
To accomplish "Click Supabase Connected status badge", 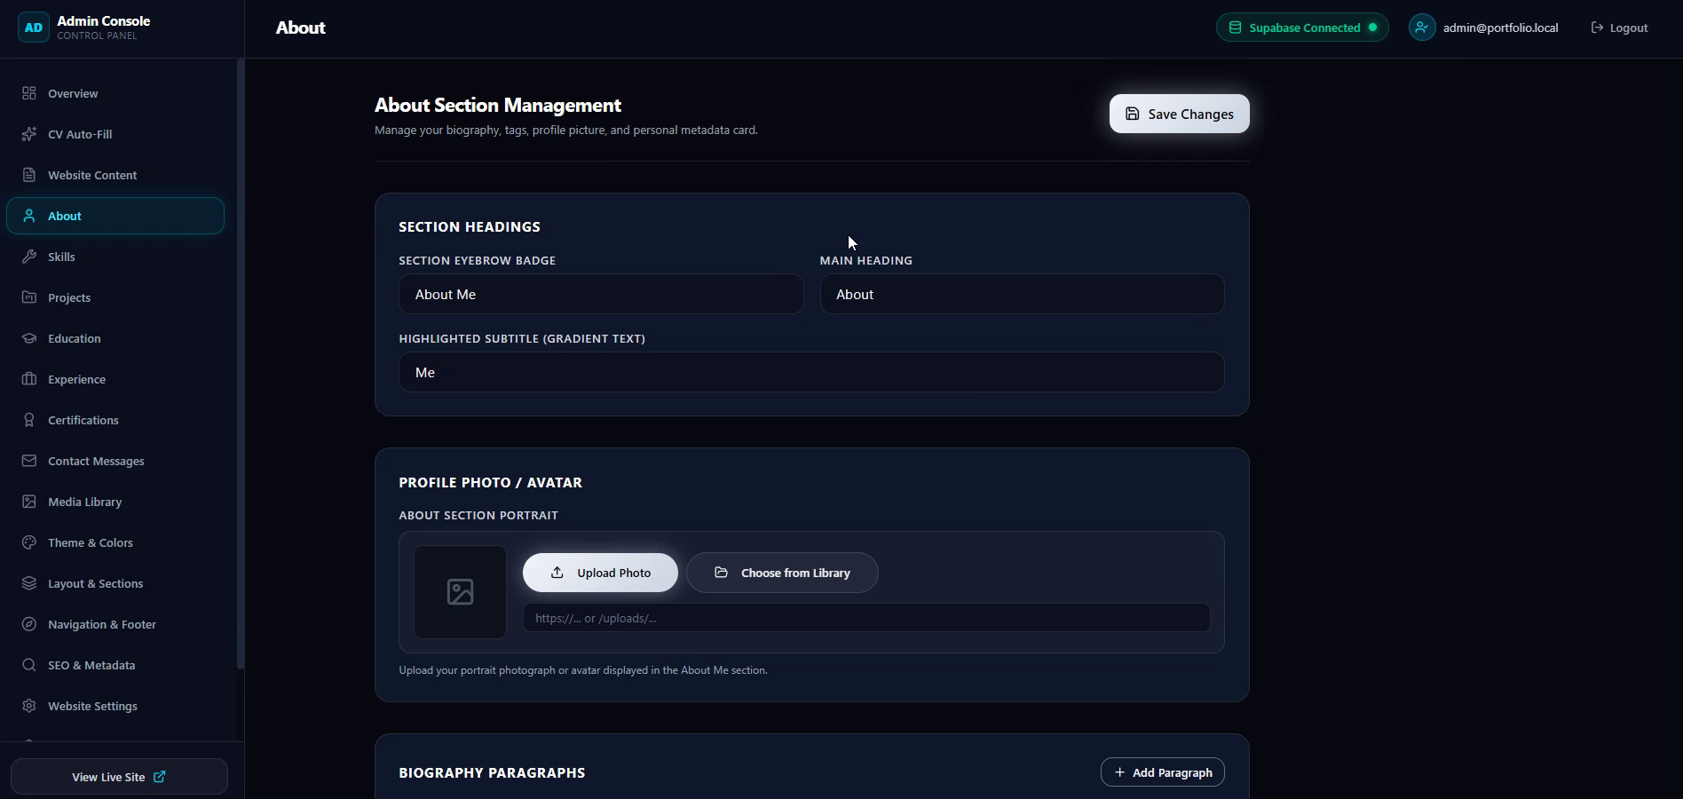I will (x=1302, y=28).
